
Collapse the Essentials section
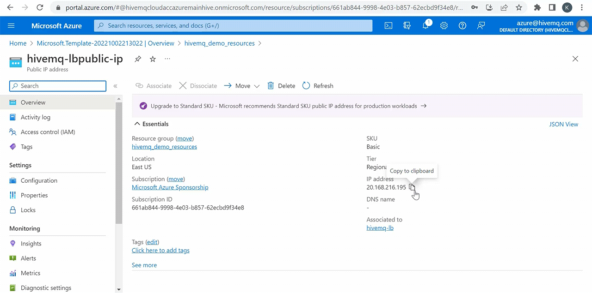tap(151, 124)
